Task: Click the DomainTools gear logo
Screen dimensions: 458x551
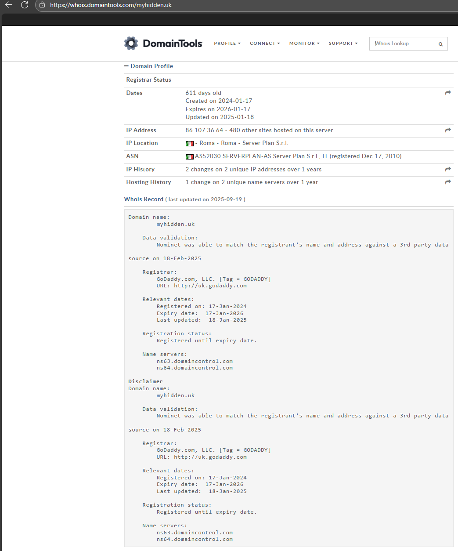Action: coord(131,43)
